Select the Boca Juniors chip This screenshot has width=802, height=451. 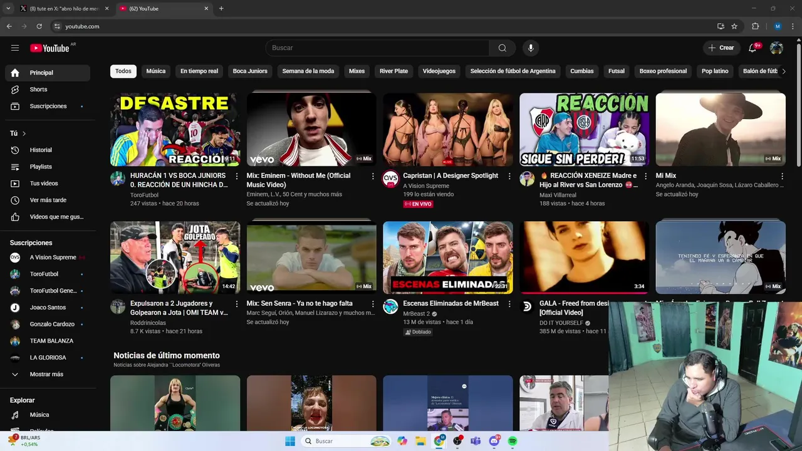(250, 71)
